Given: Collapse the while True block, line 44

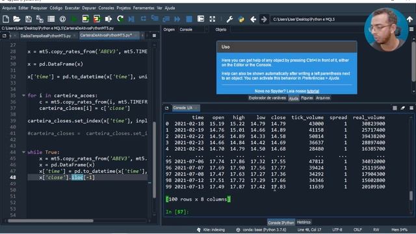Looking at the screenshot, I should [23, 152].
